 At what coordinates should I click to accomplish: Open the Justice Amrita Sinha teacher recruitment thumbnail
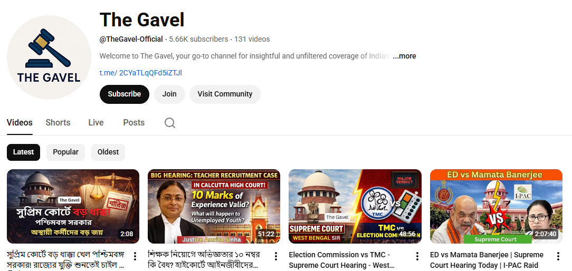coord(214,207)
